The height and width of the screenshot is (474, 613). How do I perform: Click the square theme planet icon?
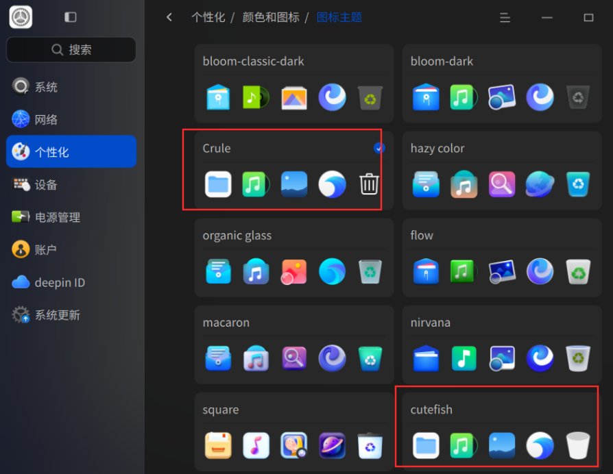pyautogui.click(x=332, y=445)
